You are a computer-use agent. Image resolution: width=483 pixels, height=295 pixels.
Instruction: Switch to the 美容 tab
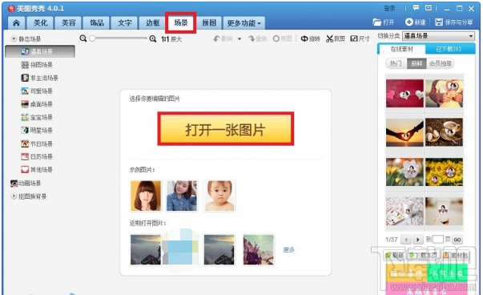(x=68, y=22)
